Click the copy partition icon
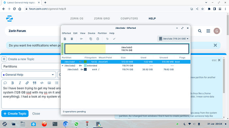Screen dimensions: 229x128 (x=91, y=39)
